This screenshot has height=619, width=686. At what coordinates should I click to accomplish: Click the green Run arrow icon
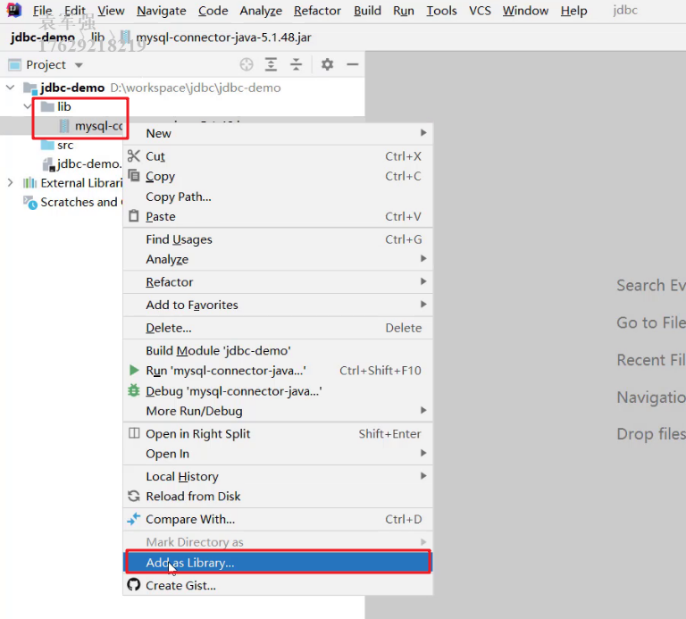(x=134, y=371)
